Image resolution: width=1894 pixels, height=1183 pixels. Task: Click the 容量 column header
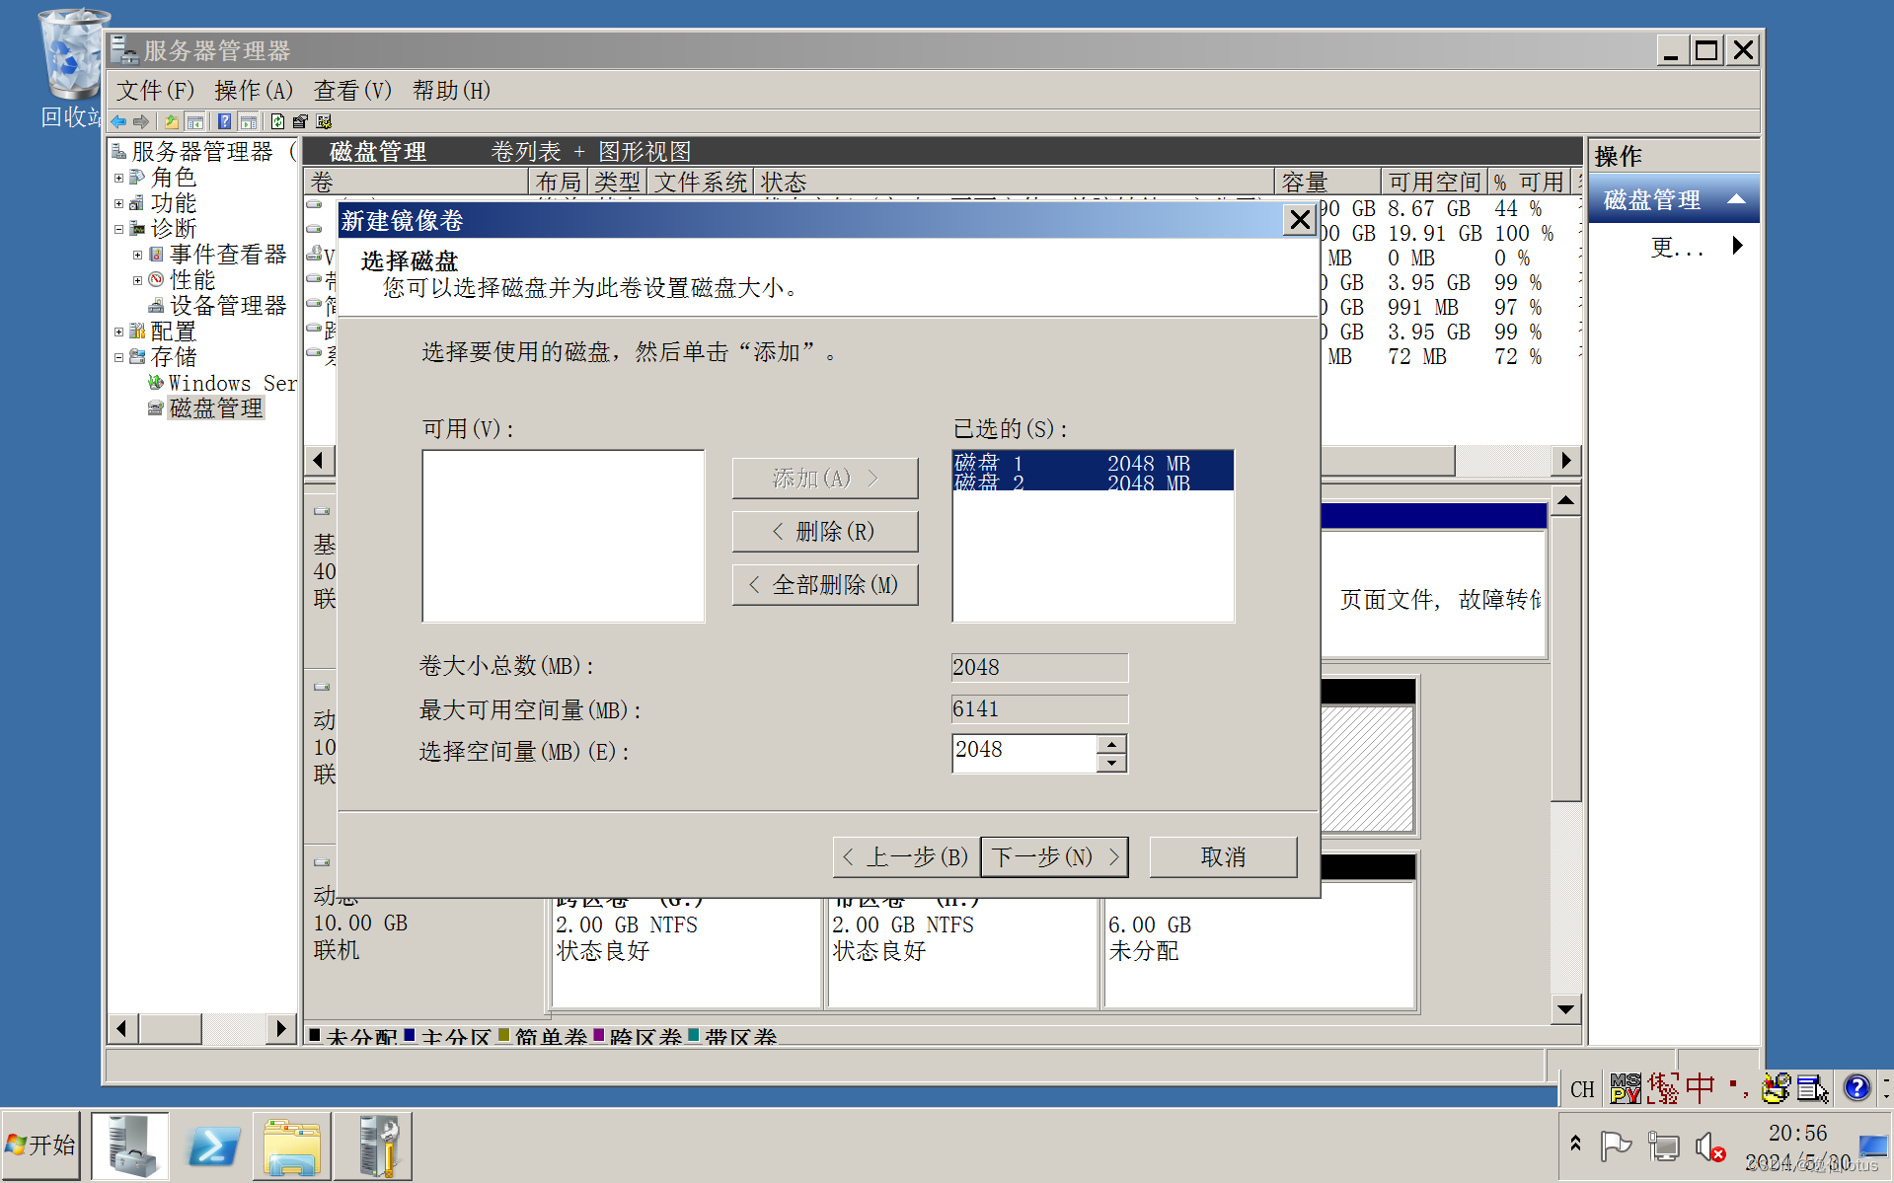click(1327, 182)
